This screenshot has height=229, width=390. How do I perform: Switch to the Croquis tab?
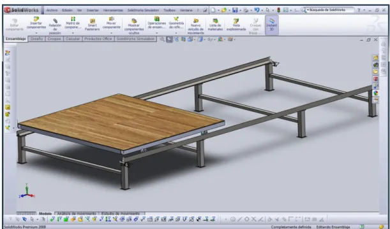(x=54, y=39)
